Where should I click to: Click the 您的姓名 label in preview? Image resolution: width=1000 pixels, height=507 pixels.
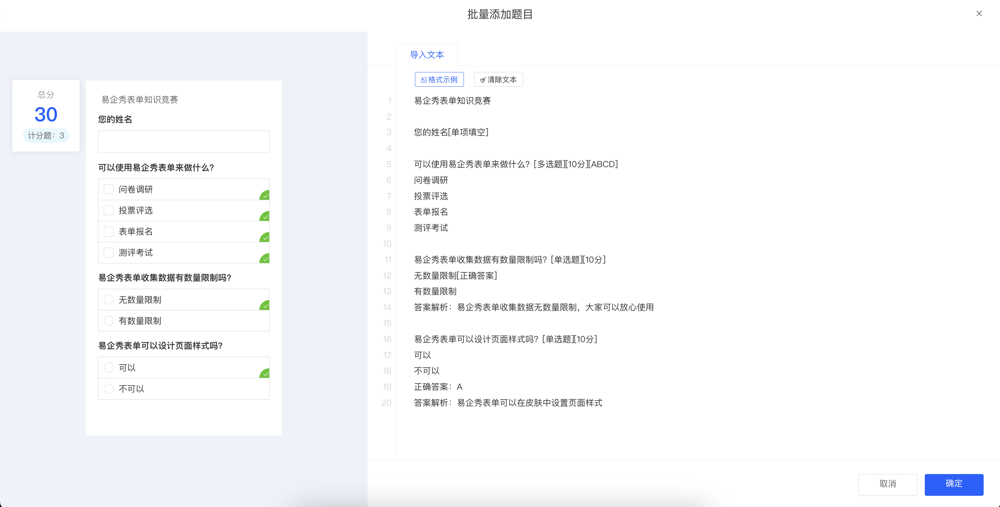115,119
